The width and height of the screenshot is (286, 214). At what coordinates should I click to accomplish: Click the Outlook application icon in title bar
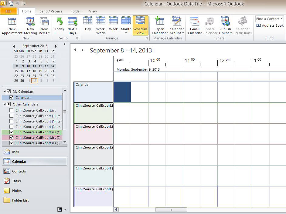(x=3, y=3)
